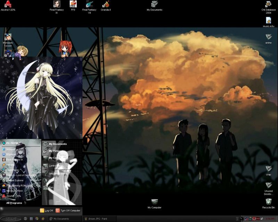Click first quick launch icon beside Start
The height and width of the screenshot is (222, 278).
(x=25, y=219)
